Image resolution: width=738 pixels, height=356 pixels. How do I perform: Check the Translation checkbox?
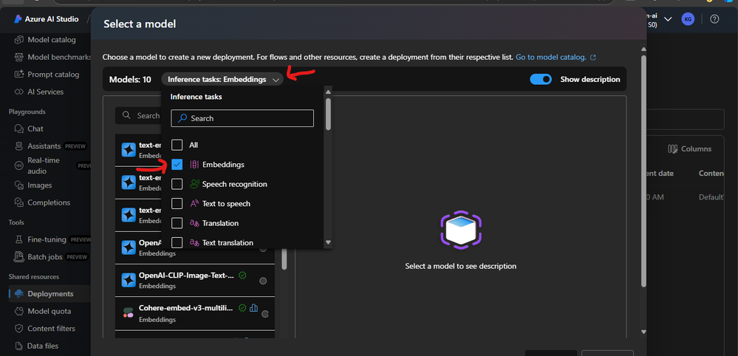pos(177,223)
